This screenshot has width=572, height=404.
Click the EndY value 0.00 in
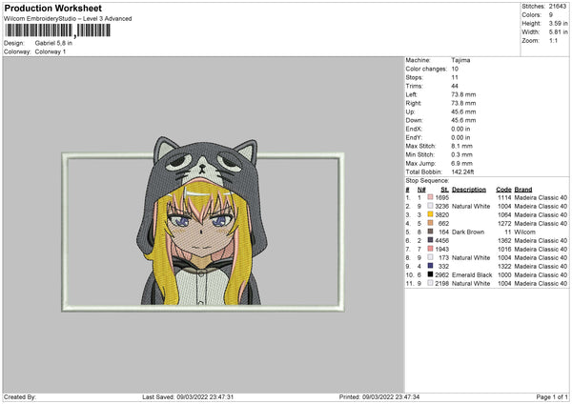460,137
